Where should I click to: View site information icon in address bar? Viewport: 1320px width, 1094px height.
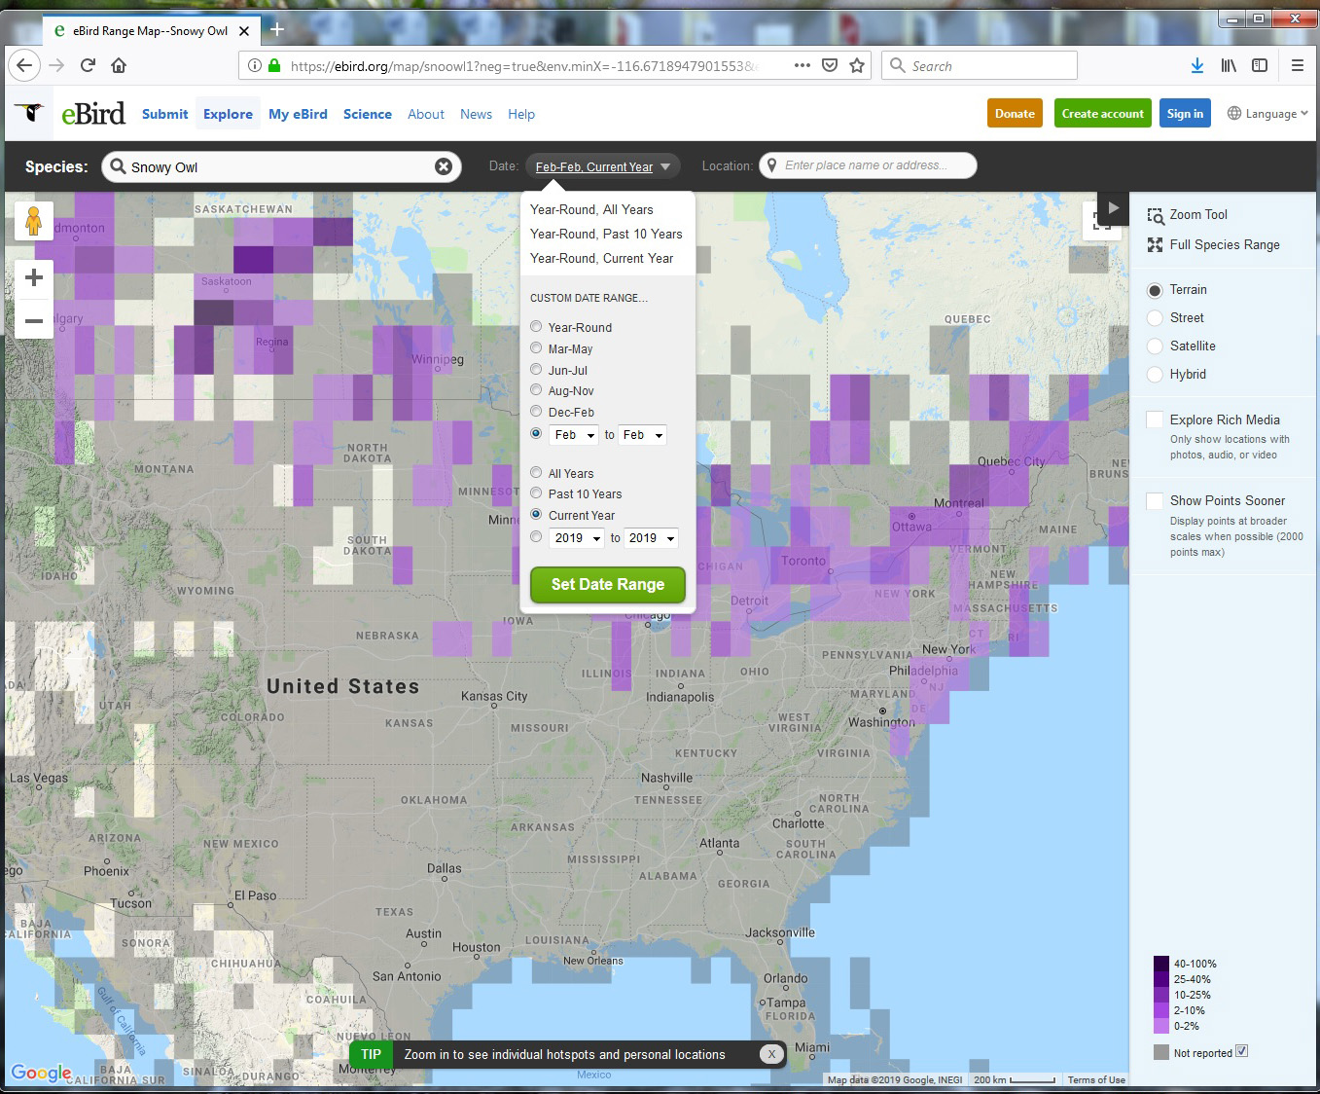click(x=255, y=65)
